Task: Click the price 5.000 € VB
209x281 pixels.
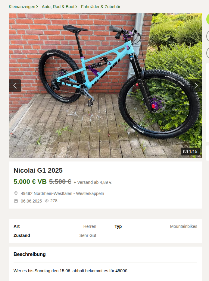Action: coord(30,181)
